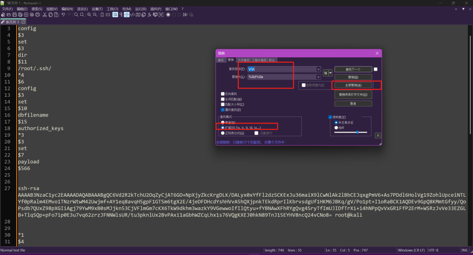The image size is (473, 255).
Task: Open the 搜索(S) menu
Action: pos(37,9)
